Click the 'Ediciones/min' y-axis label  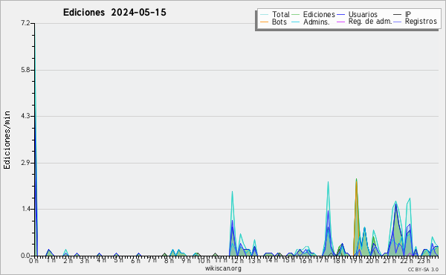pyautogui.click(x=7, y=140)
